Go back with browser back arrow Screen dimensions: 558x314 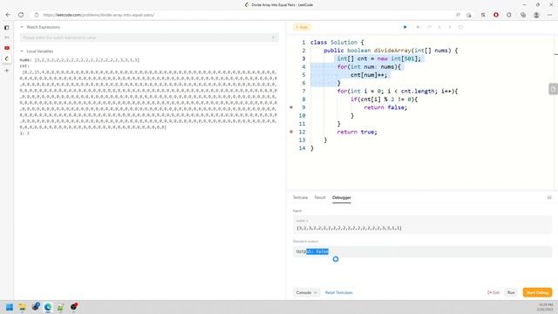8,15
